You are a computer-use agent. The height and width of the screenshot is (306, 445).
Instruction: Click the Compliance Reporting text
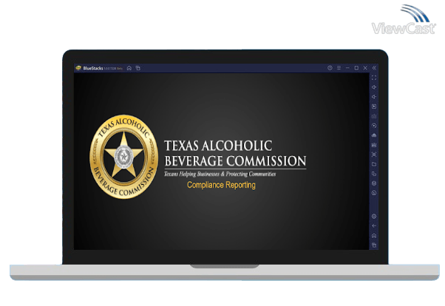pyautogui.click(x=221, y=185)
